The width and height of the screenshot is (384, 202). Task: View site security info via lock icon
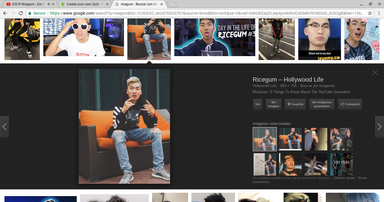tap(30, 13)
